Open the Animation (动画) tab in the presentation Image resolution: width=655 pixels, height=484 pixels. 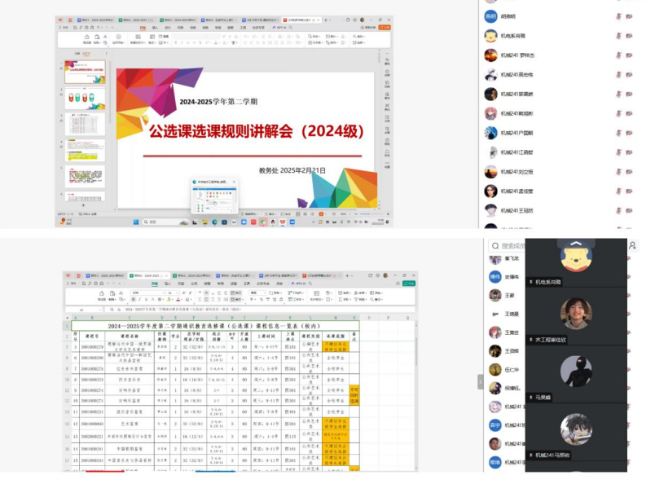coord(192,28)
